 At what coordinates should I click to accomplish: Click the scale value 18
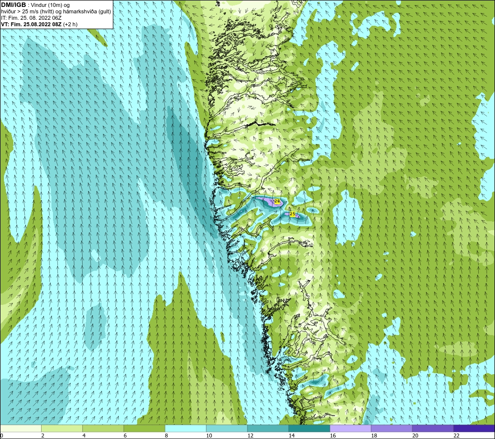(374, 436)
